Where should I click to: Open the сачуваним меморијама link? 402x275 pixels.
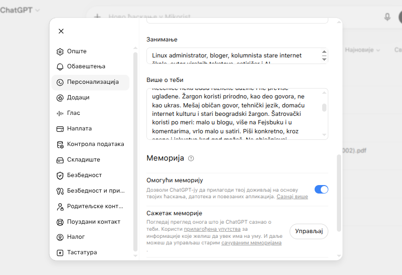[x=251, y=243]
